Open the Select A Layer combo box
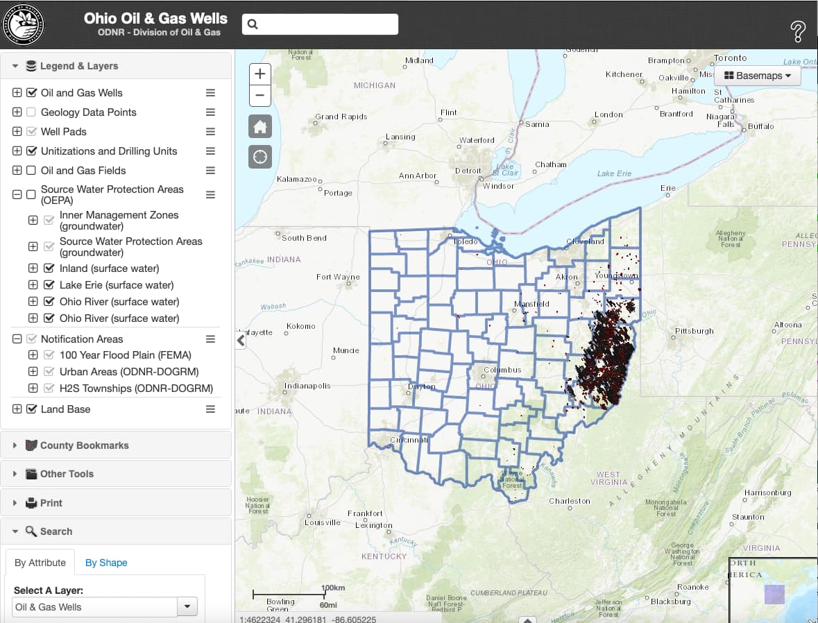 pos(104,607)
